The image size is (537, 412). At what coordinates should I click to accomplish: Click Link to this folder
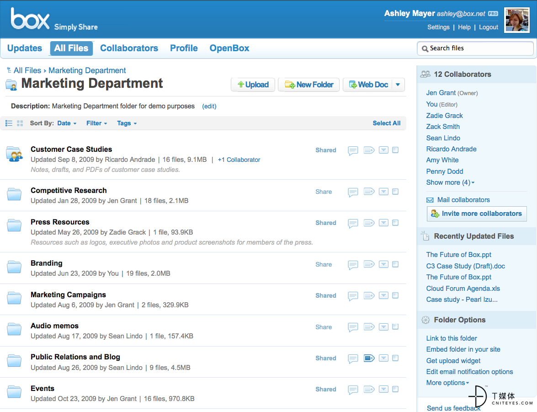(452, 339)
